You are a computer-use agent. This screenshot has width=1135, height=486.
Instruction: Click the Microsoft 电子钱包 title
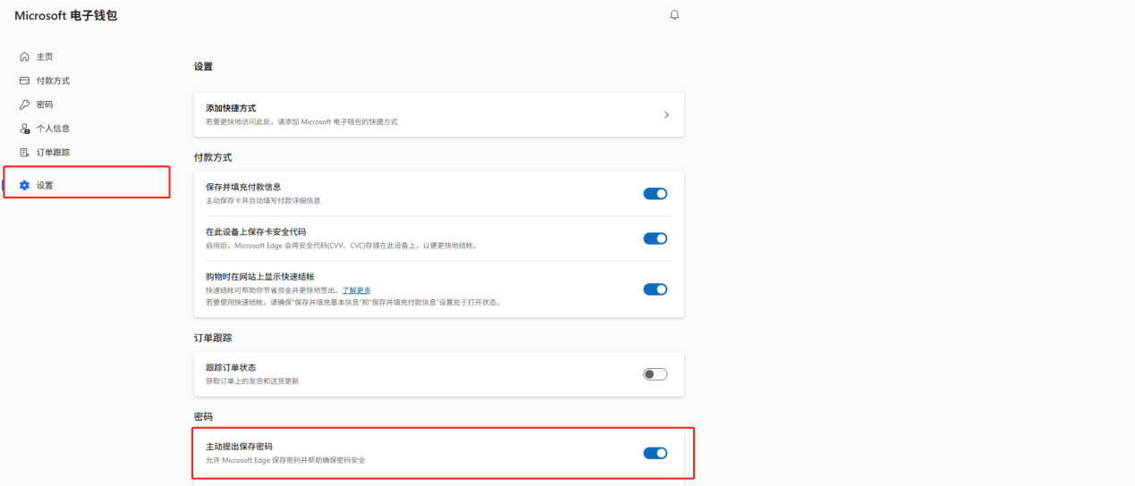click(65, 16)
